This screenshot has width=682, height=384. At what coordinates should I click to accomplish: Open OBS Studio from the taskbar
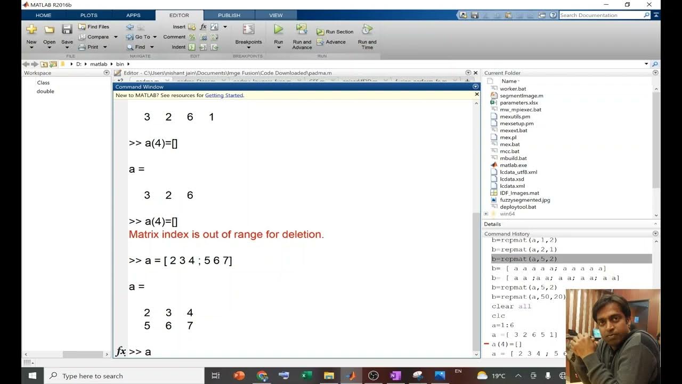point(373,375)
